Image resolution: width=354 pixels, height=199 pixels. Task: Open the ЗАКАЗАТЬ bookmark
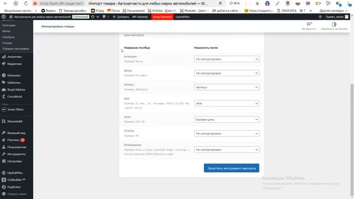tap(287, 11)
